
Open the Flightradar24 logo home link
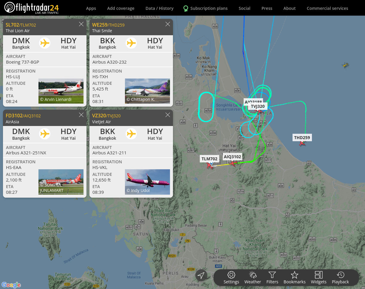tap(32, 8)
